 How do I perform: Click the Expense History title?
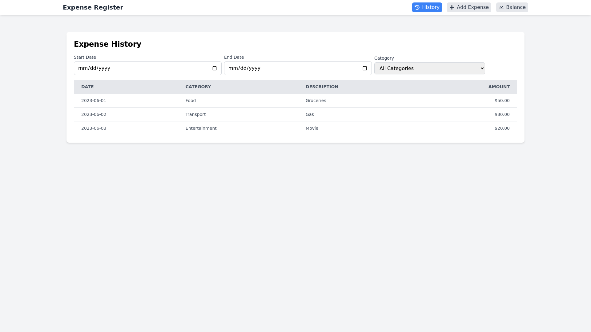(x=107, y=44)
